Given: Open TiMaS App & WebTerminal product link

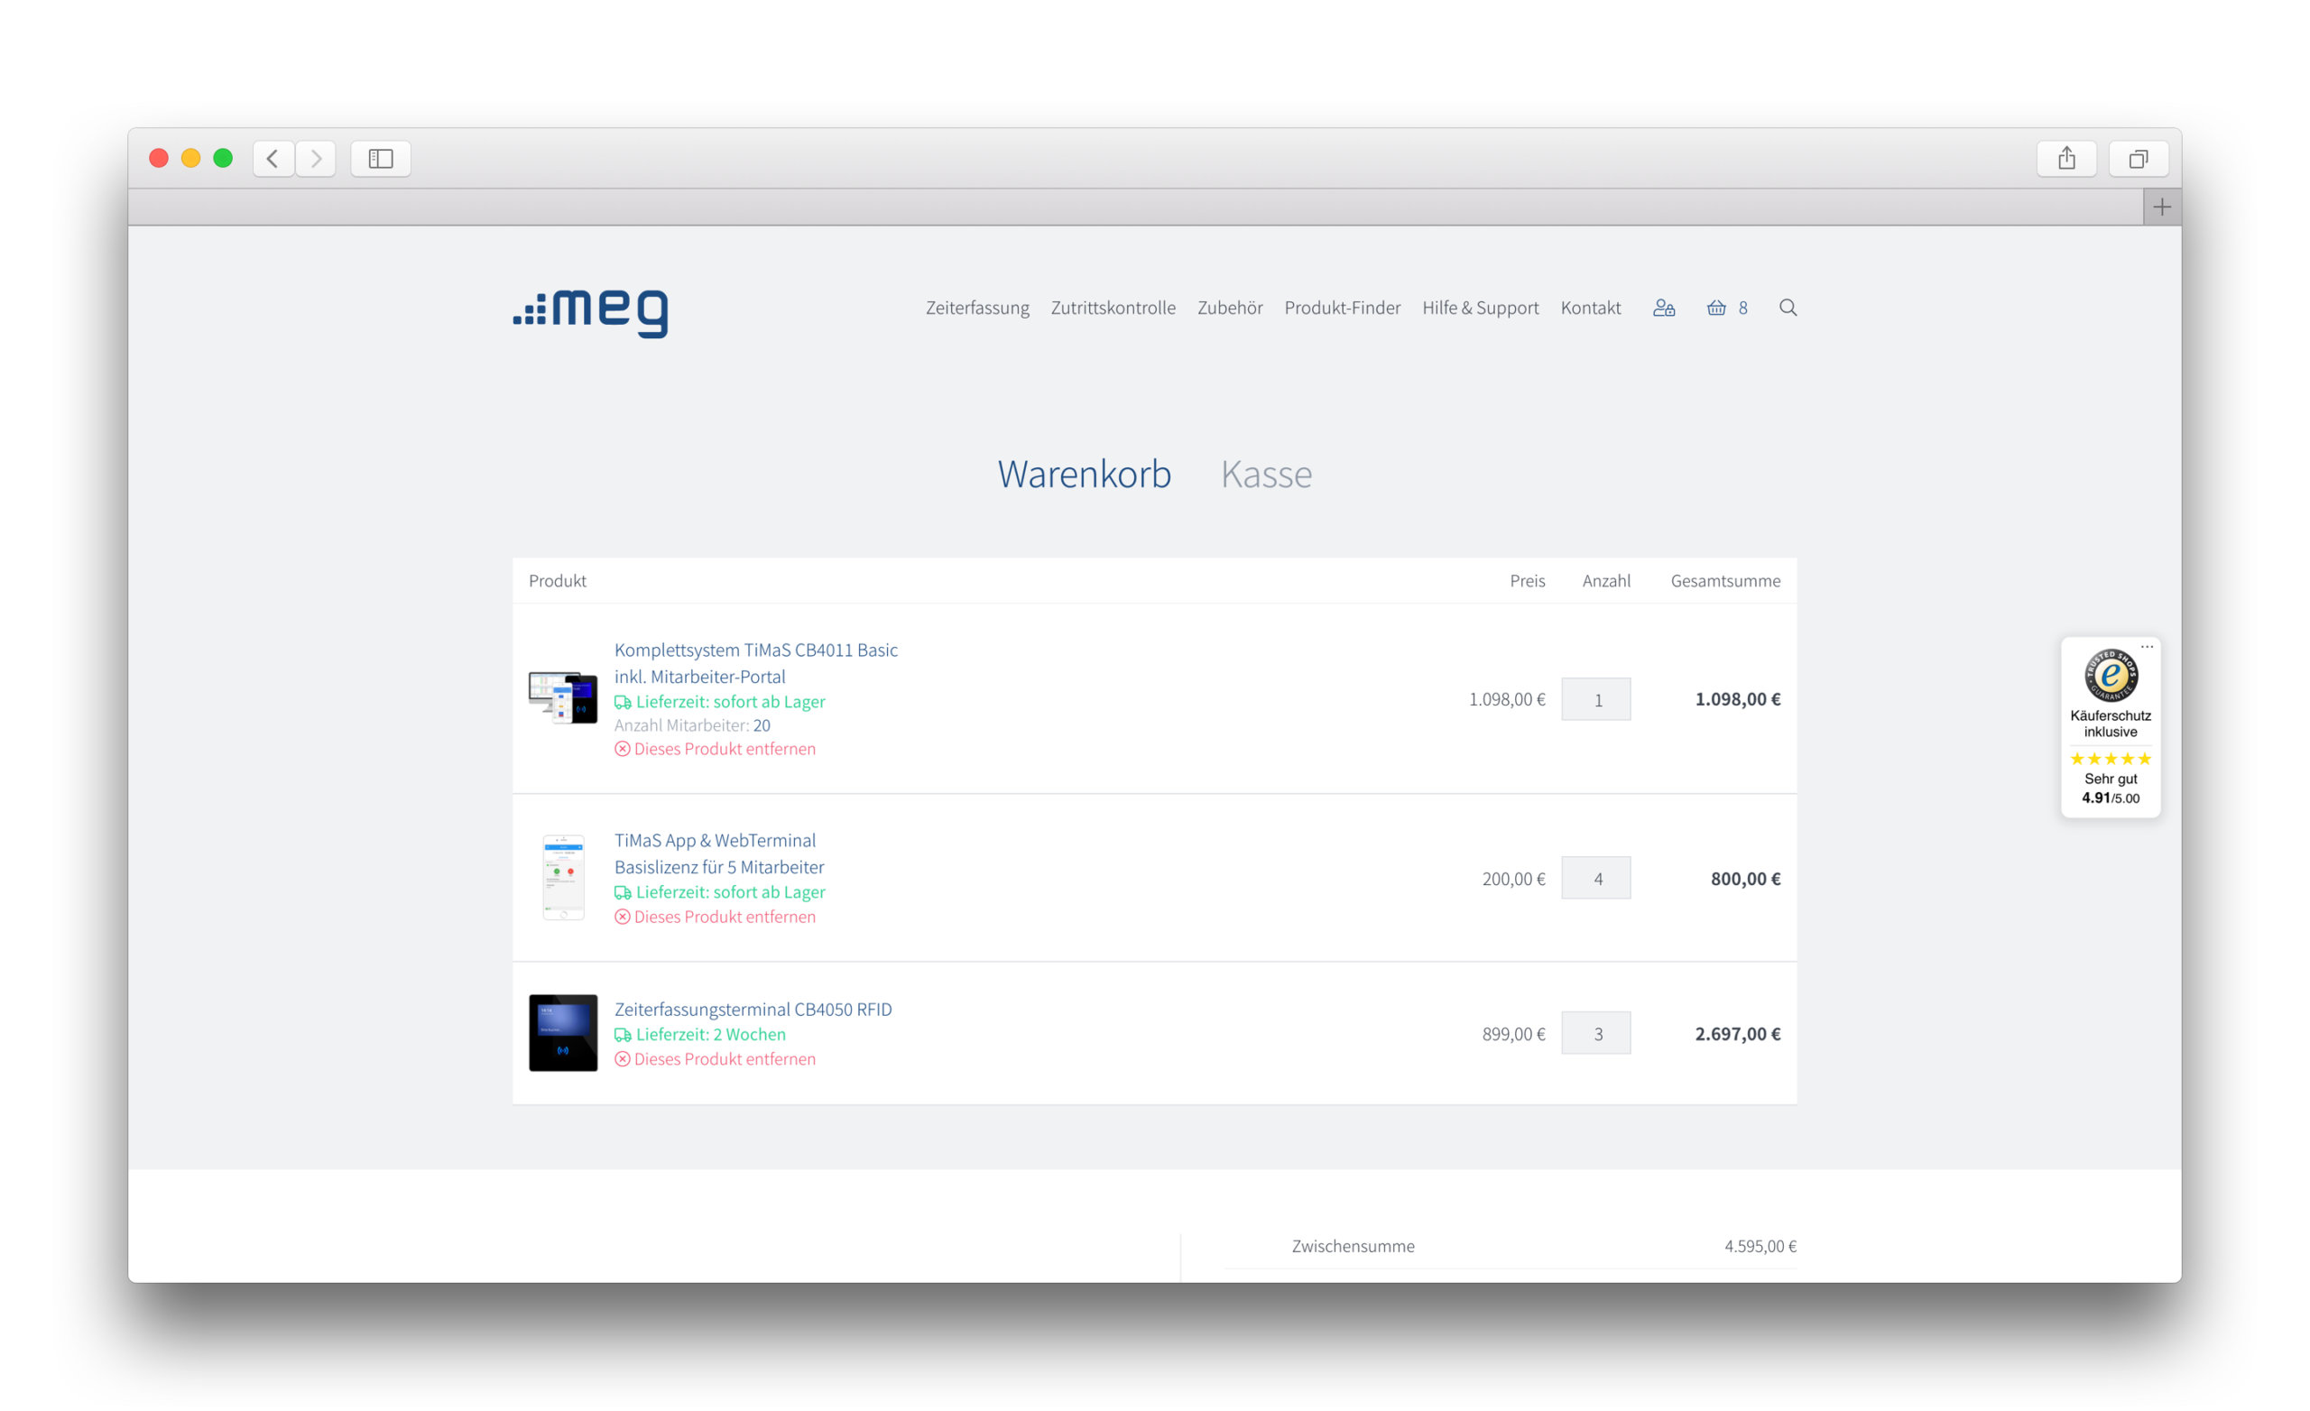Looking at the screenshot, I should pyautogui.click(x=716, y=841).
